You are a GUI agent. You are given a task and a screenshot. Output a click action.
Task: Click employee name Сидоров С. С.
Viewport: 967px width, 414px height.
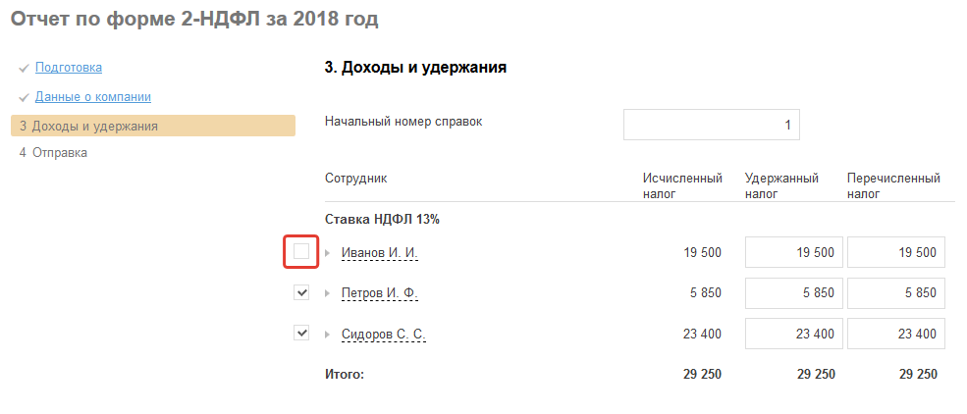(x=384, y=336)
